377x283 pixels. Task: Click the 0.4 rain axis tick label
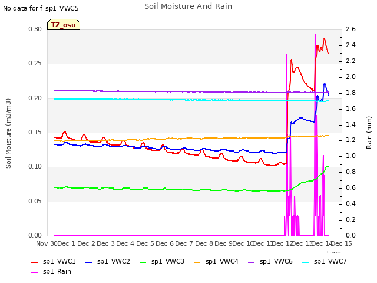[x=351, y=203]
